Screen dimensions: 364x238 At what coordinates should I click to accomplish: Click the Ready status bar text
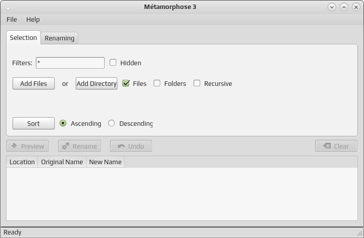pyautogui.click(x=13, y=232)
